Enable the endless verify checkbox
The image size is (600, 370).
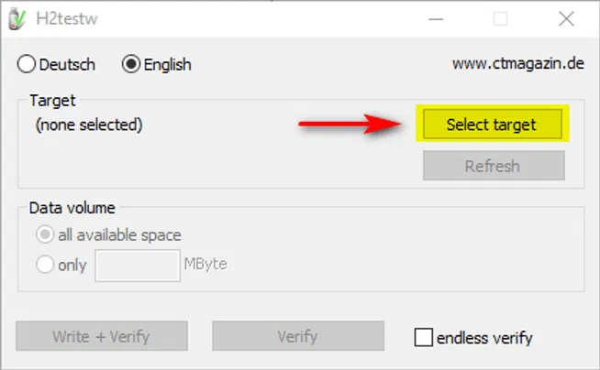[423, 337]
